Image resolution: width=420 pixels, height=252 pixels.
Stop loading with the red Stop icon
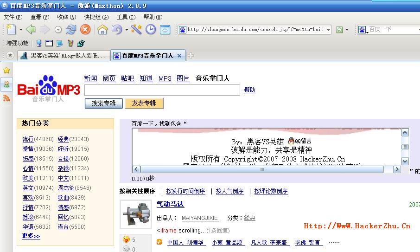tap(85, 30)
